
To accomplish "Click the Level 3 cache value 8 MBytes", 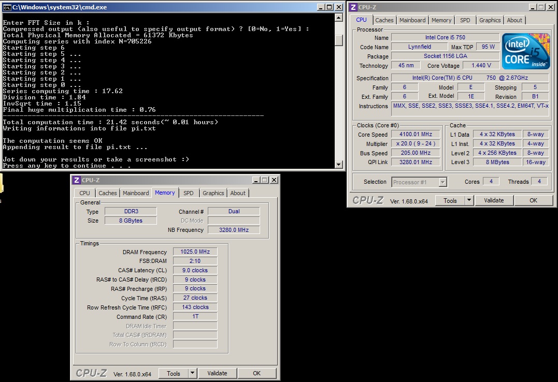I will (x=497, y=162).
